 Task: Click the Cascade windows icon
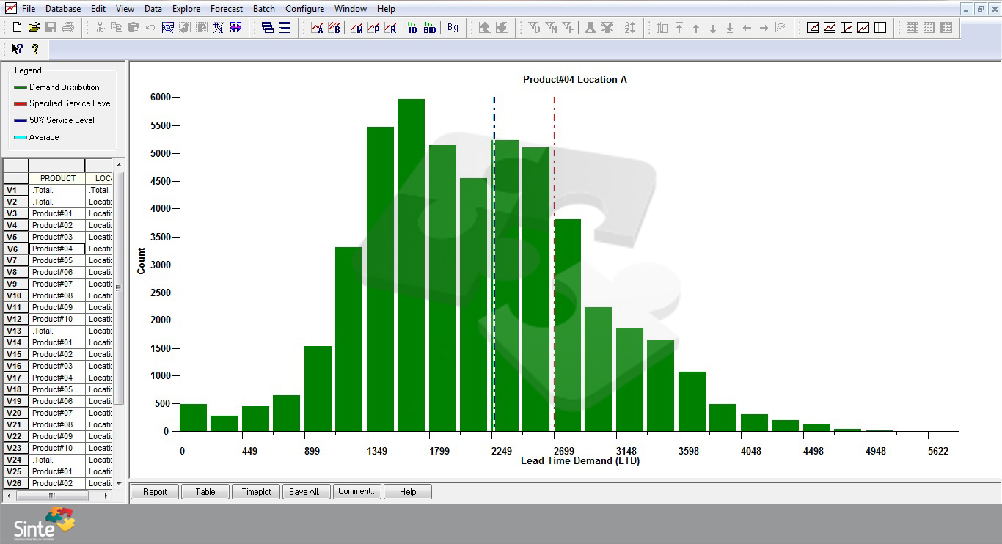click(x=268, y=28)
